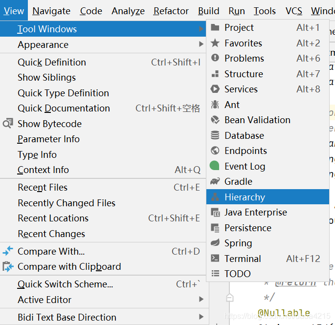Open the Refactor menu
This screenshot has height=325, width=335.
click(171, 11)
